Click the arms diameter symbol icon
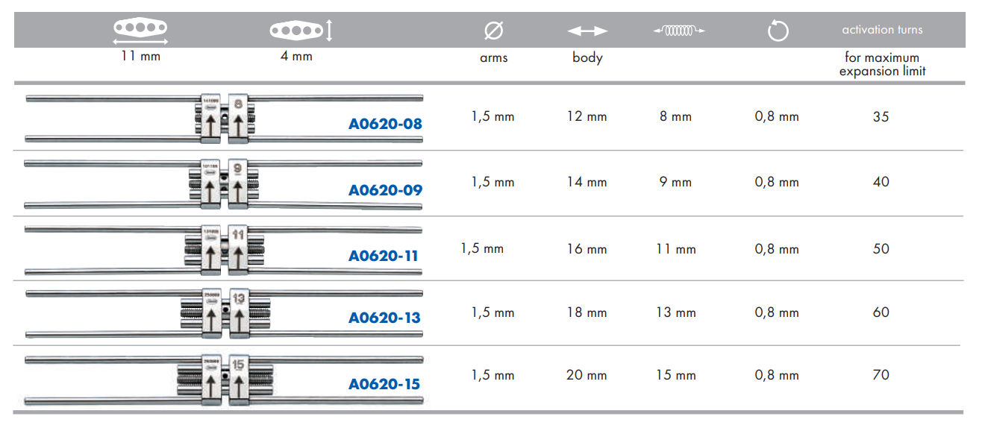This screenshot has width=991, height=434. [494, 31]
